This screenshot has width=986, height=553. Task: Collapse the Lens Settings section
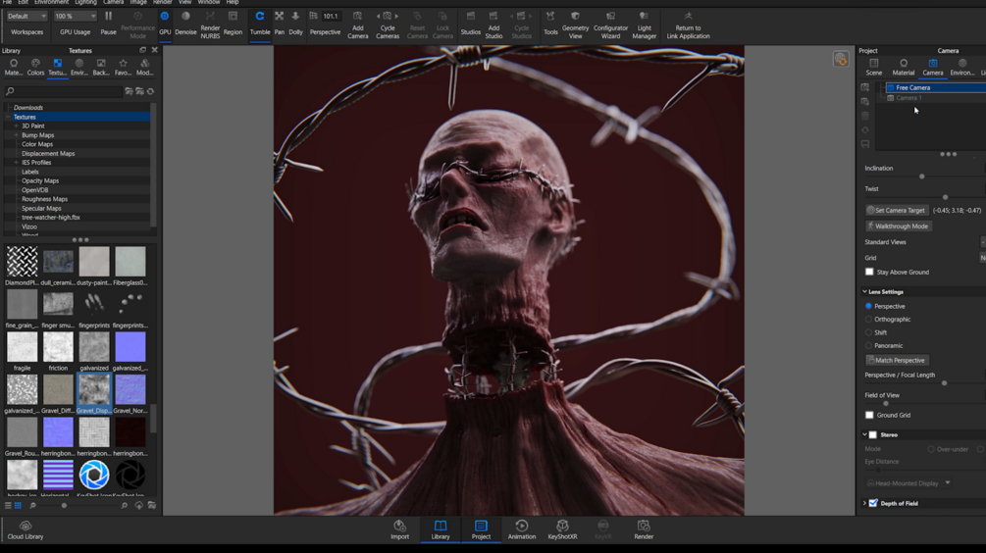(864, 291)
